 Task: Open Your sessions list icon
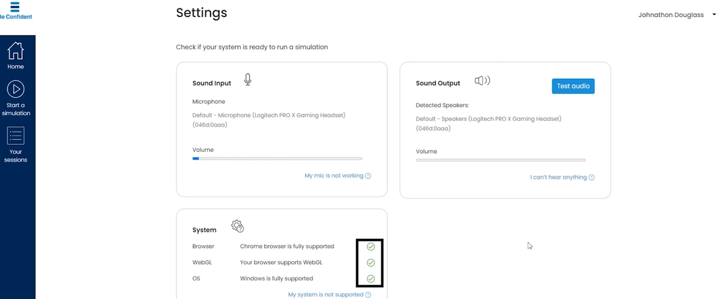point(15,136)
